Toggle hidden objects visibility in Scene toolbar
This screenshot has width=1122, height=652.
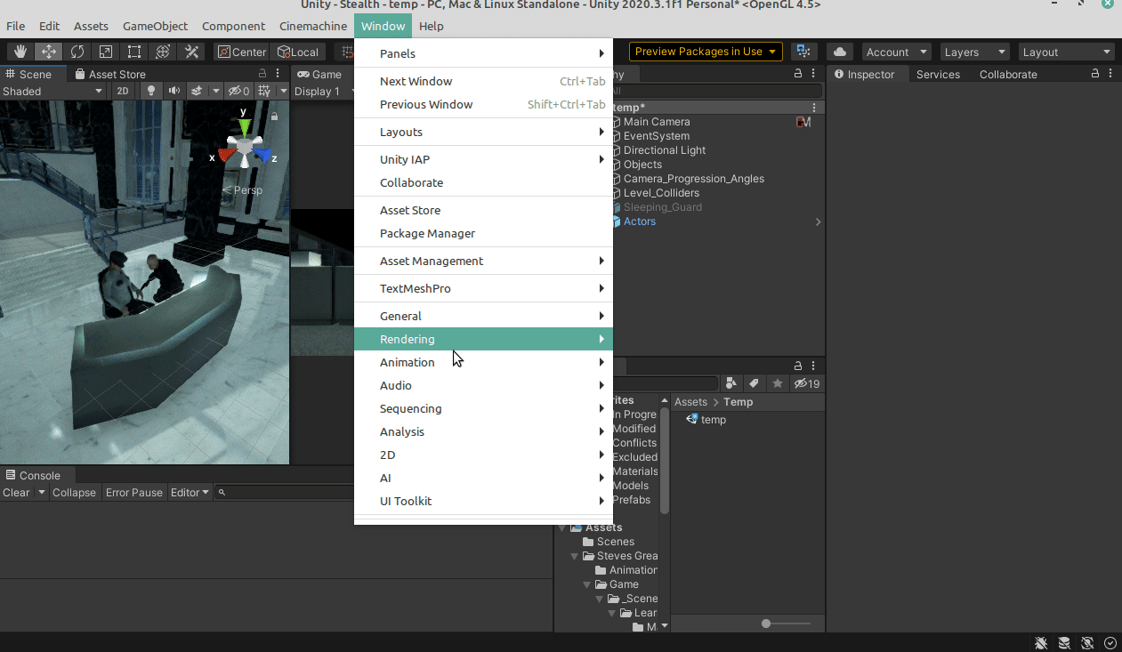coord(238,91)
